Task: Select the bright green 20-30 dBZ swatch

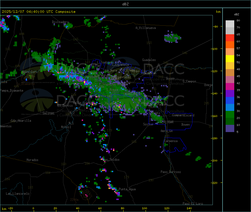Action: [x=230, y=114]
